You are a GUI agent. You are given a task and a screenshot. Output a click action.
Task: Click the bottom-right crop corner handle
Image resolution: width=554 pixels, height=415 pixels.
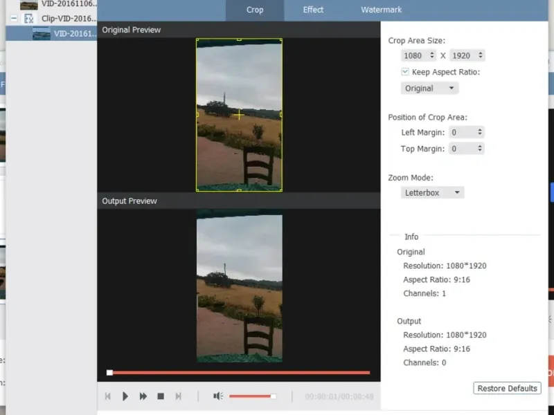coord(281,191)
